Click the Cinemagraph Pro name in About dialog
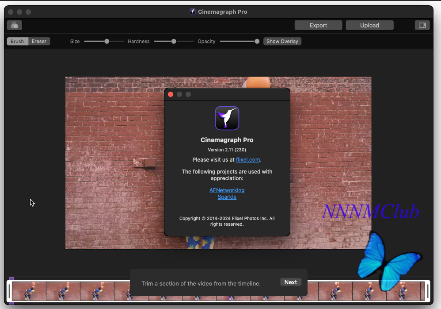This screenshot has width=441, height=309. 227,140
